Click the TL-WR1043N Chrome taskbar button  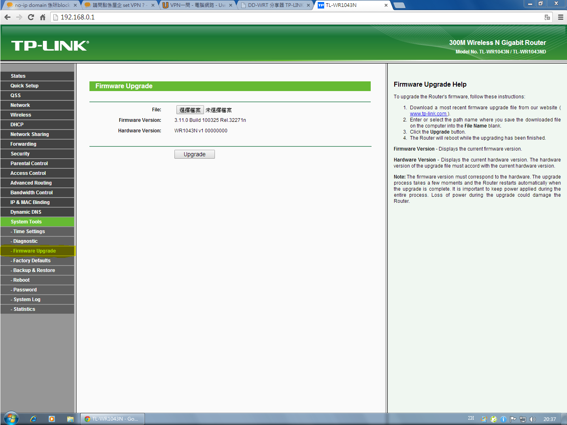[x=113, y=419]
